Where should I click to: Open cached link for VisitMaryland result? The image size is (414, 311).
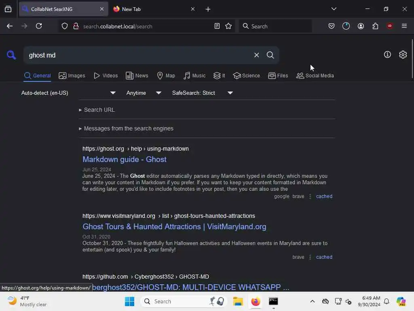pos(324,257)
